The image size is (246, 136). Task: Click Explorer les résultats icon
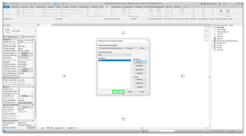pyautogui.click(x=159, y=11)
